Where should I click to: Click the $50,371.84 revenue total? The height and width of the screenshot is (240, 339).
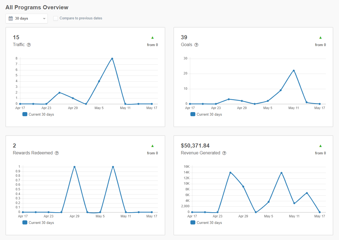coord(195,146)
